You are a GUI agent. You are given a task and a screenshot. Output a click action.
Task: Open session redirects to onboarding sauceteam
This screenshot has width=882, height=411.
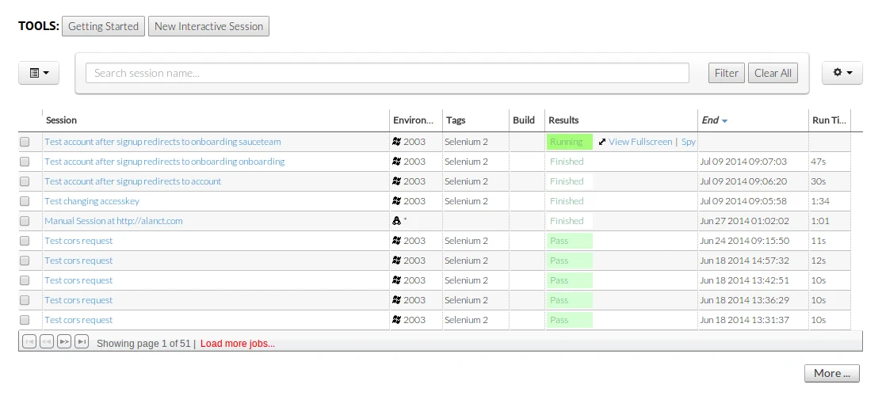162,142
